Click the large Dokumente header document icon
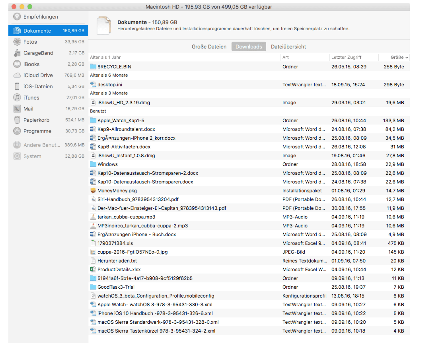426x345 pixels. click(x=104, y=25)
